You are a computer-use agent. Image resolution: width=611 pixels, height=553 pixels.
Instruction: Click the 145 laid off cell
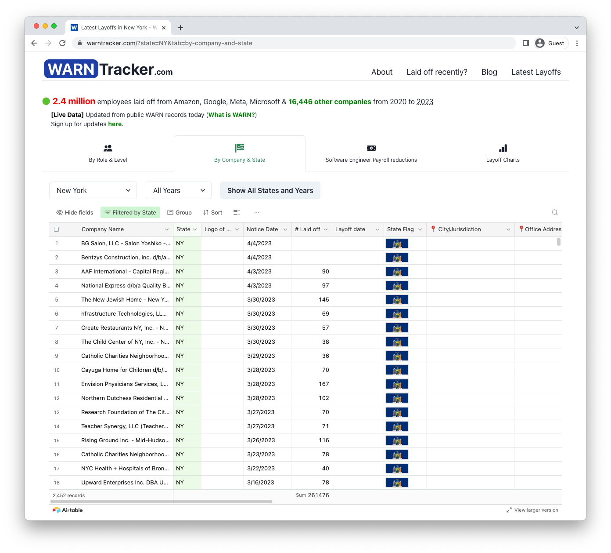pyautogui.click(x=312, y=300)
